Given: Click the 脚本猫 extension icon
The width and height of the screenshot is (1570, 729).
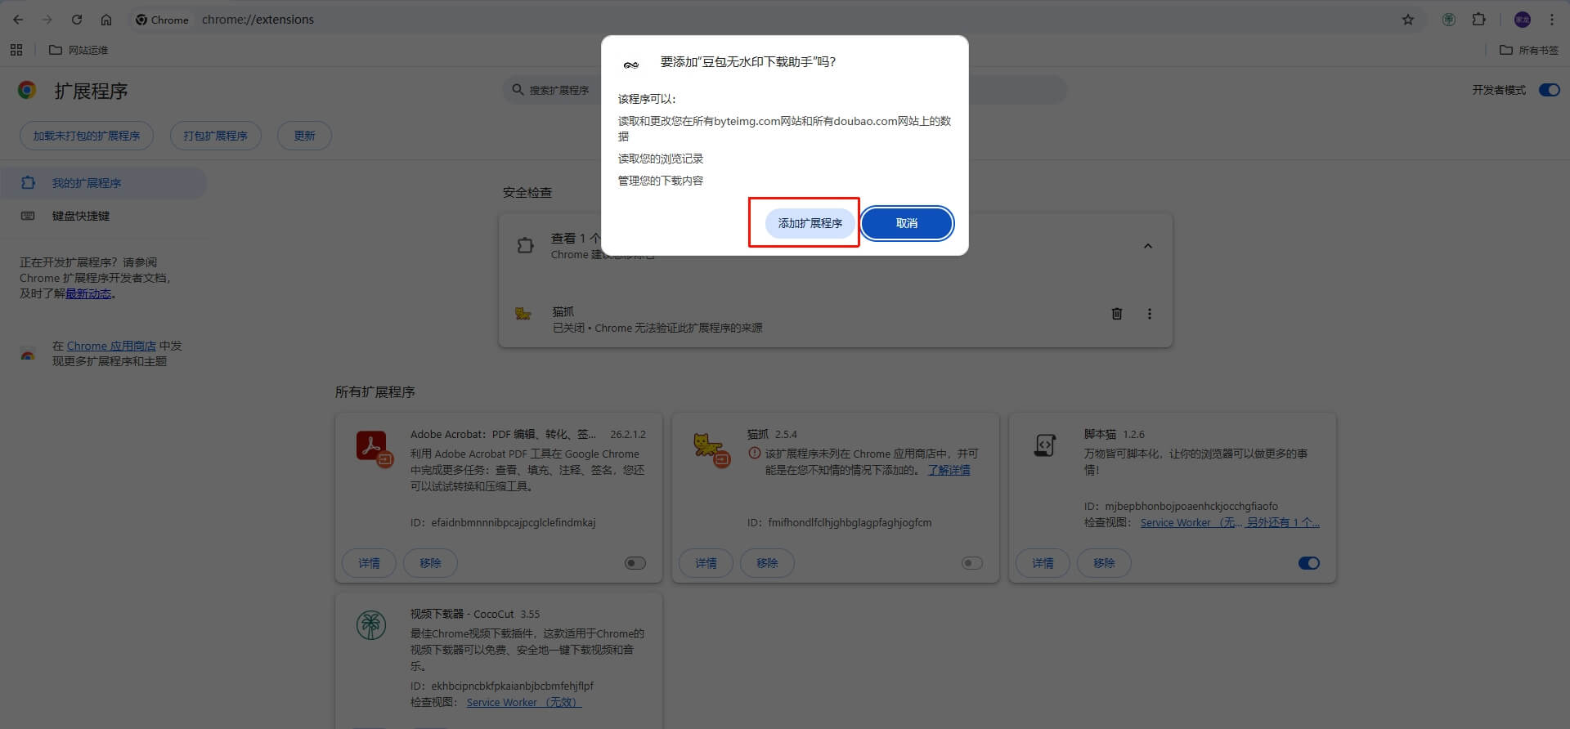Looking at the screenshot, I should click(x=1045, y=445).
